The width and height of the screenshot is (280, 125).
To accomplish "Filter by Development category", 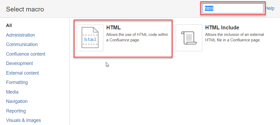I will [x=20, y=63].
